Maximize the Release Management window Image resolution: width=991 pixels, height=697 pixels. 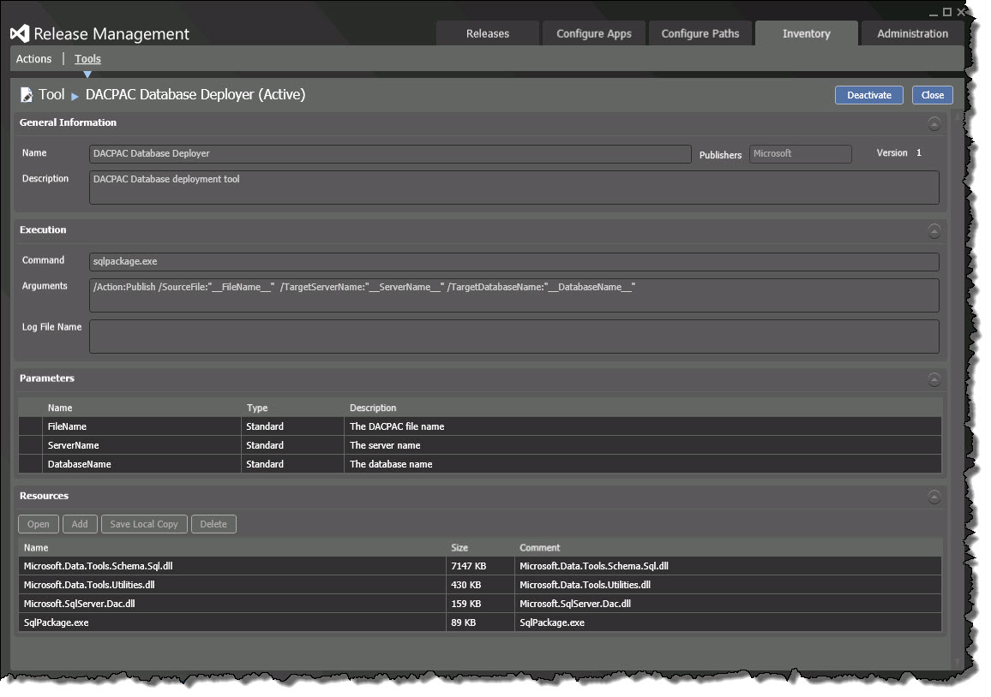click(946, 12)
